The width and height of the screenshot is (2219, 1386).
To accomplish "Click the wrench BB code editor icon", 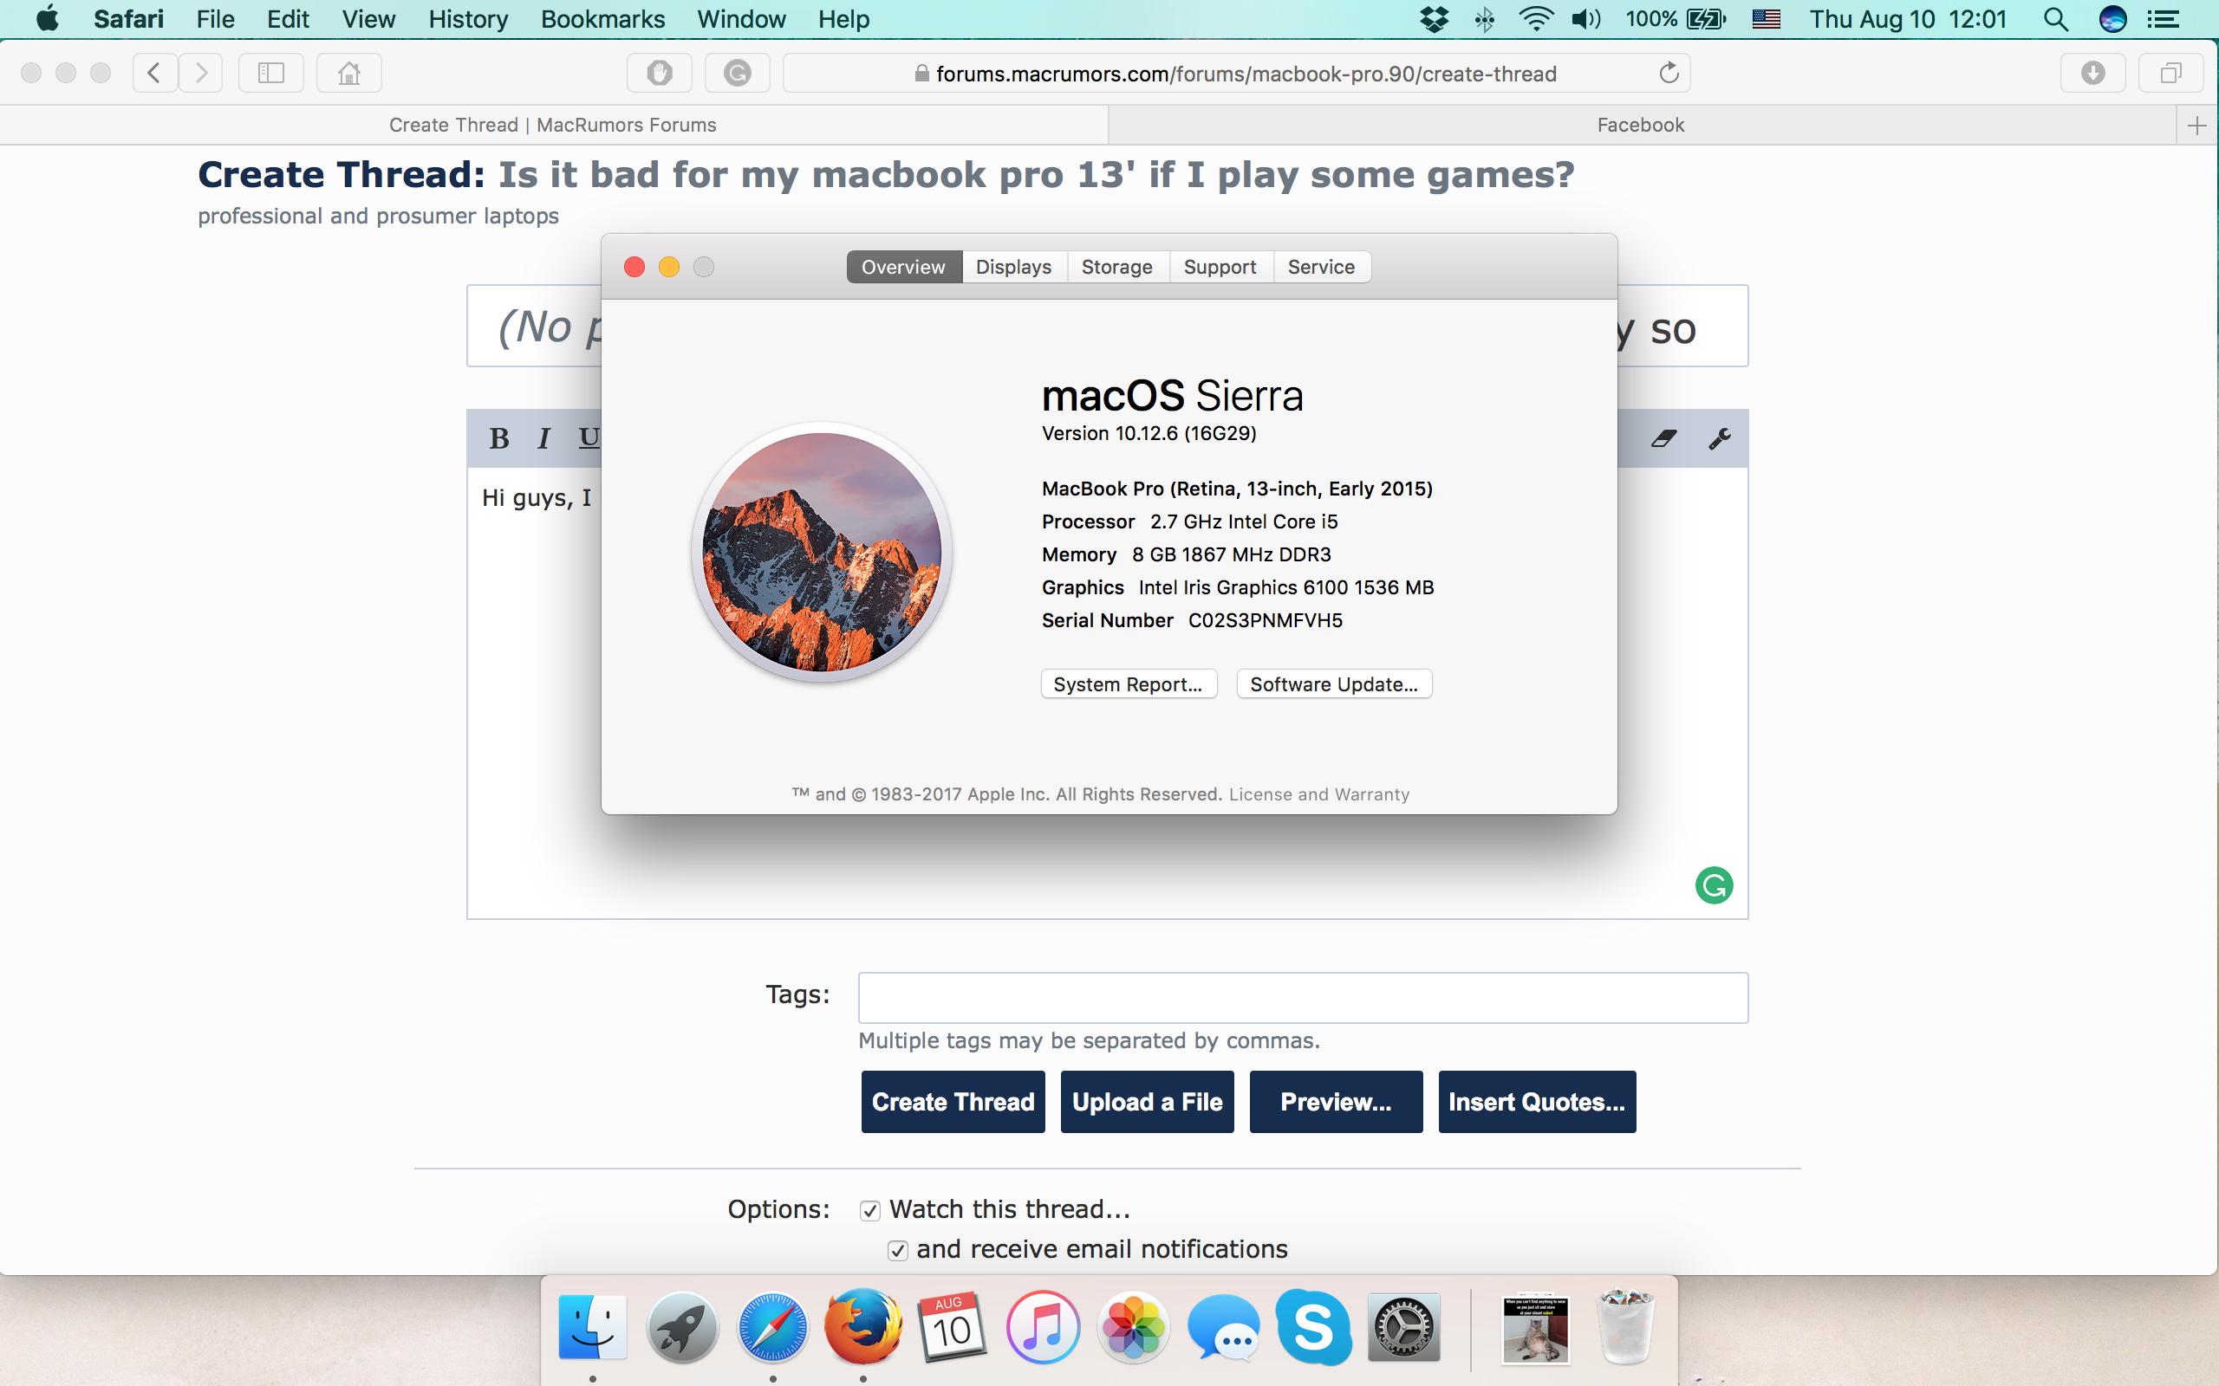I will pyautogui.click(x=1719, y=439).
